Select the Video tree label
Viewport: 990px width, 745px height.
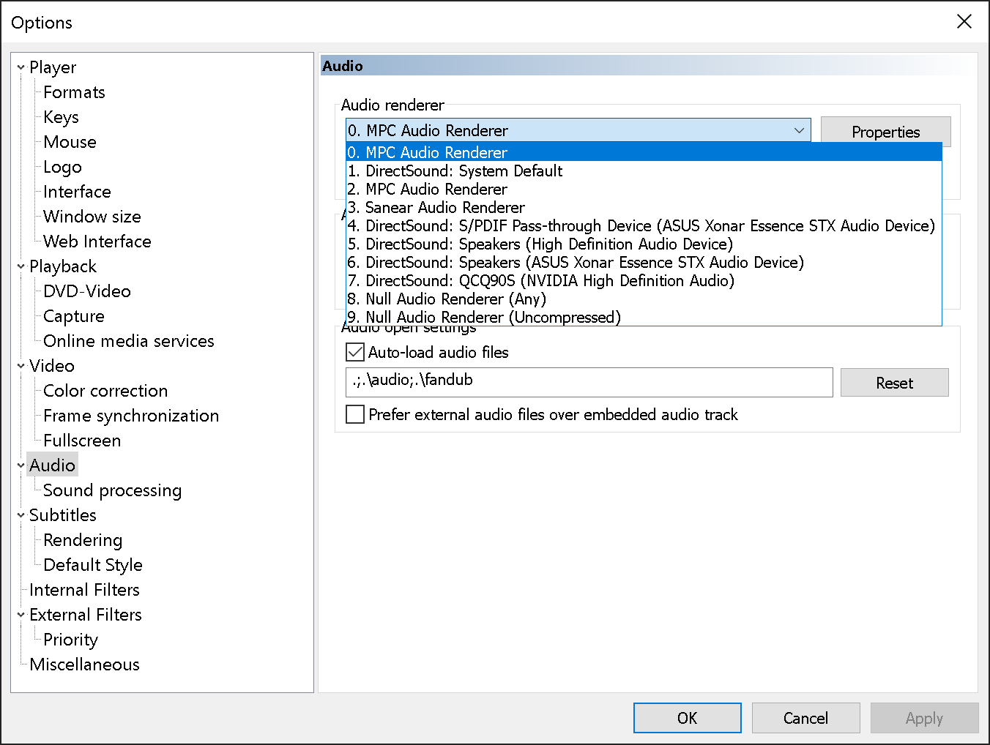click(x=52, y=366)
